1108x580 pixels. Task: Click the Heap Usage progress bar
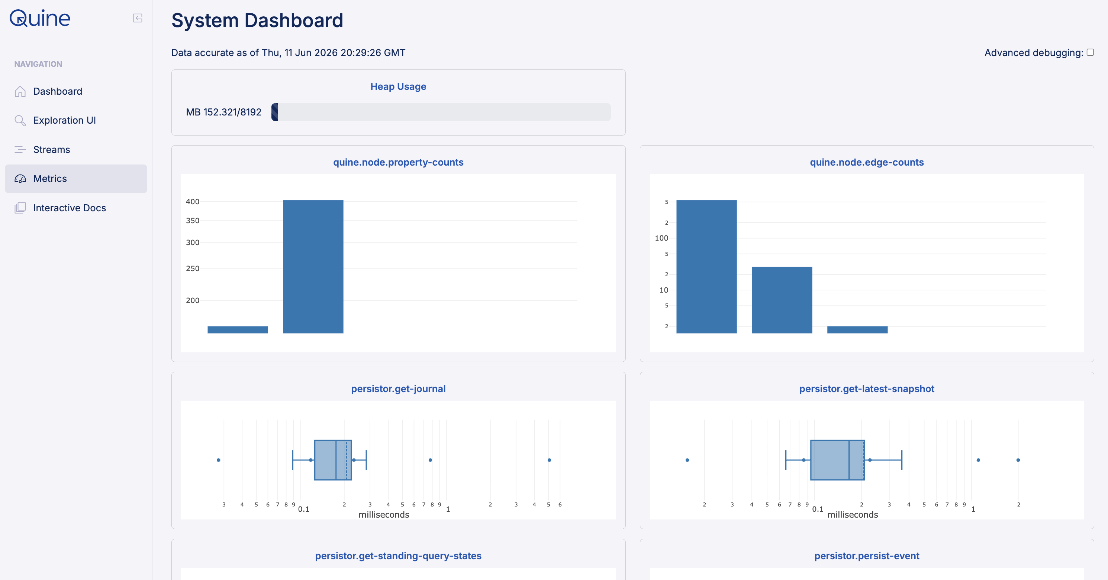pyautogui.click(x=441, y=112)
